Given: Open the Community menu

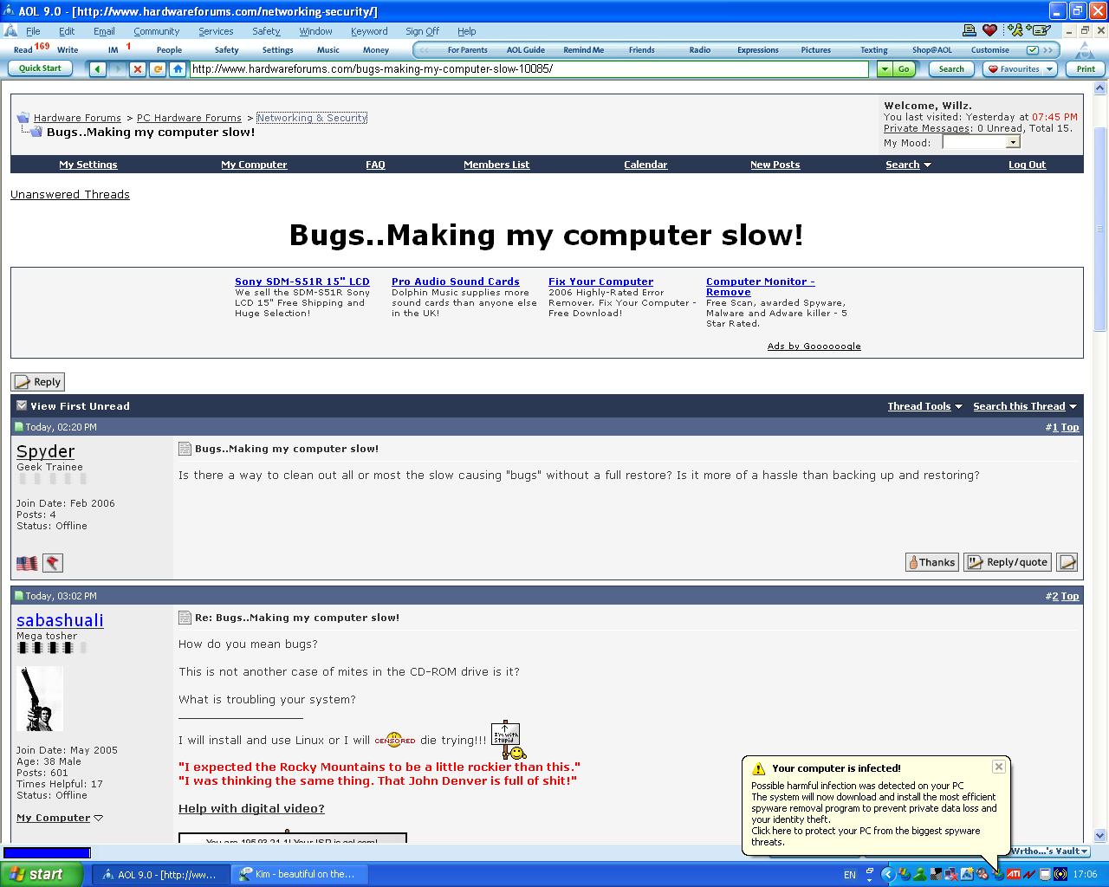Looking at the screenshot, I should coord(156,31).
